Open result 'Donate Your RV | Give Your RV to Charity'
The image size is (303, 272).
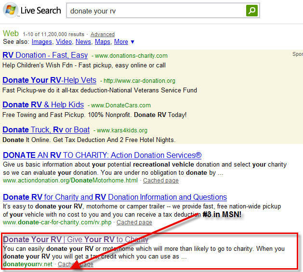(76, 240)
